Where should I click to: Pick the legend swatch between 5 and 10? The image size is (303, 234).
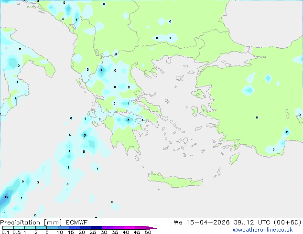52,228
